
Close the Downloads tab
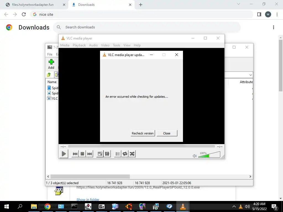(x=130, y=5)
